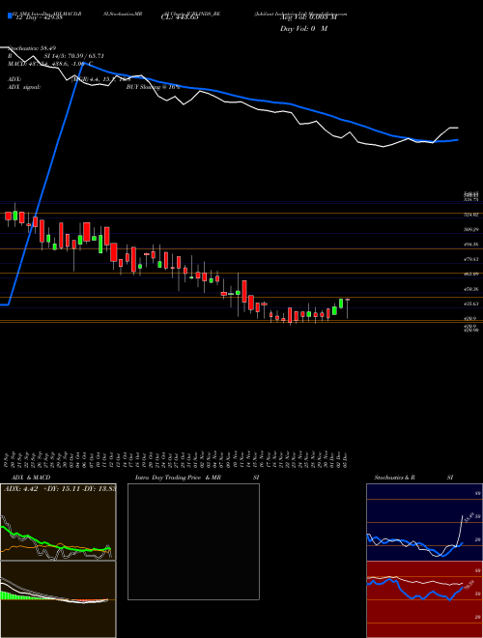483x638 pixels.
Task: Click the 435.63 price axis label
Action: tap(471, 304)
